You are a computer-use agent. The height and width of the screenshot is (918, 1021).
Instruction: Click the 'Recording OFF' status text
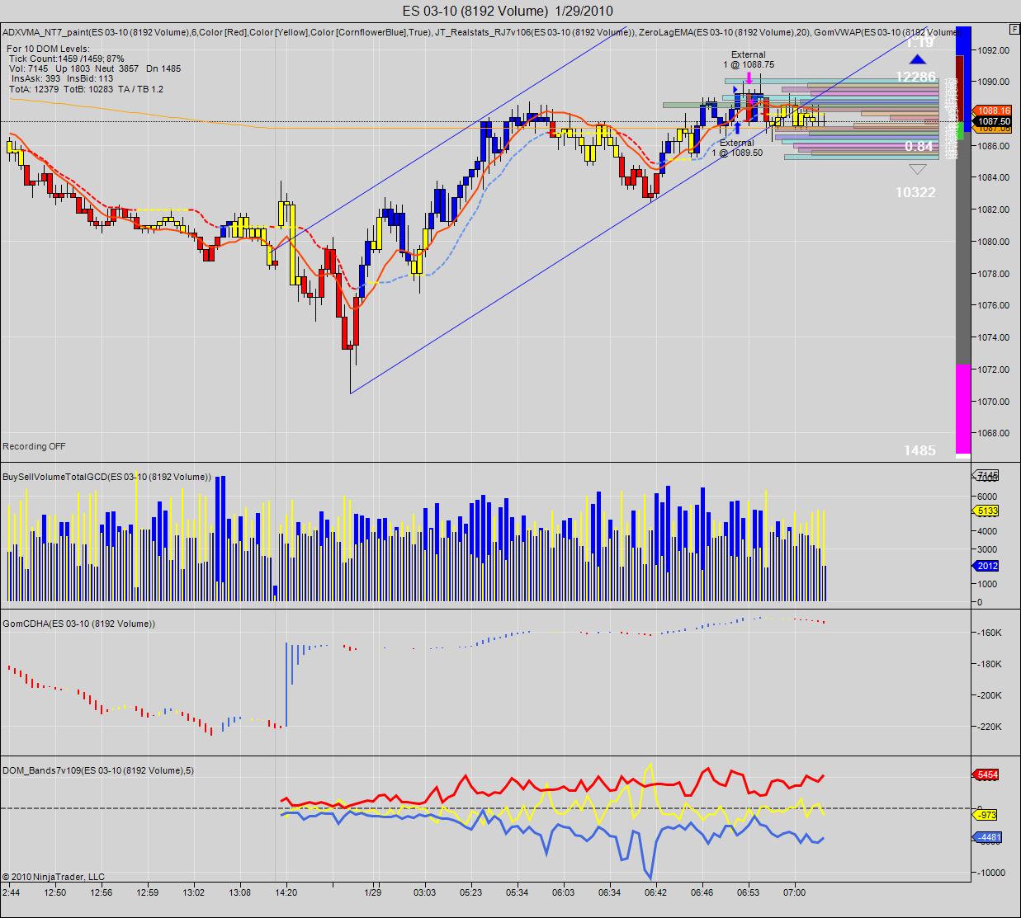pyautogui.click(x=34, y=446)
